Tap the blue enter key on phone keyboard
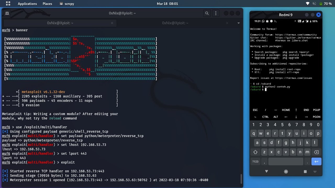The width and height of the screenshot is (335, 188). pos(316,162)
